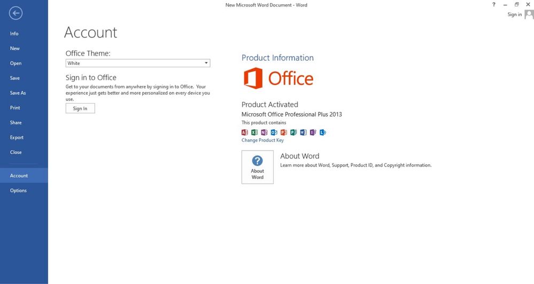534x284 pixels.
Task: Click the Outlook icon in product list
Action: (274, 132)
